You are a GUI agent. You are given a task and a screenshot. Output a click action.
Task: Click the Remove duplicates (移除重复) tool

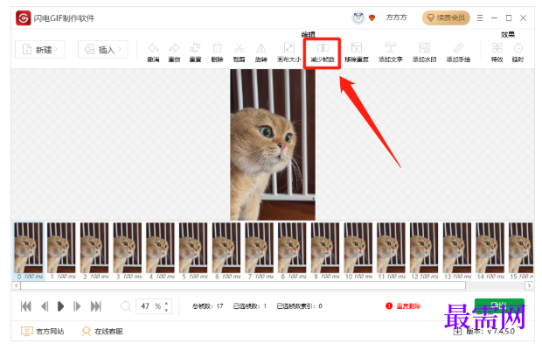click(357, 48)
